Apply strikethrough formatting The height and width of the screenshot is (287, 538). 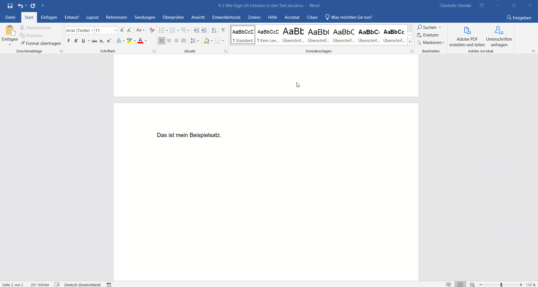tap(94, 41)
